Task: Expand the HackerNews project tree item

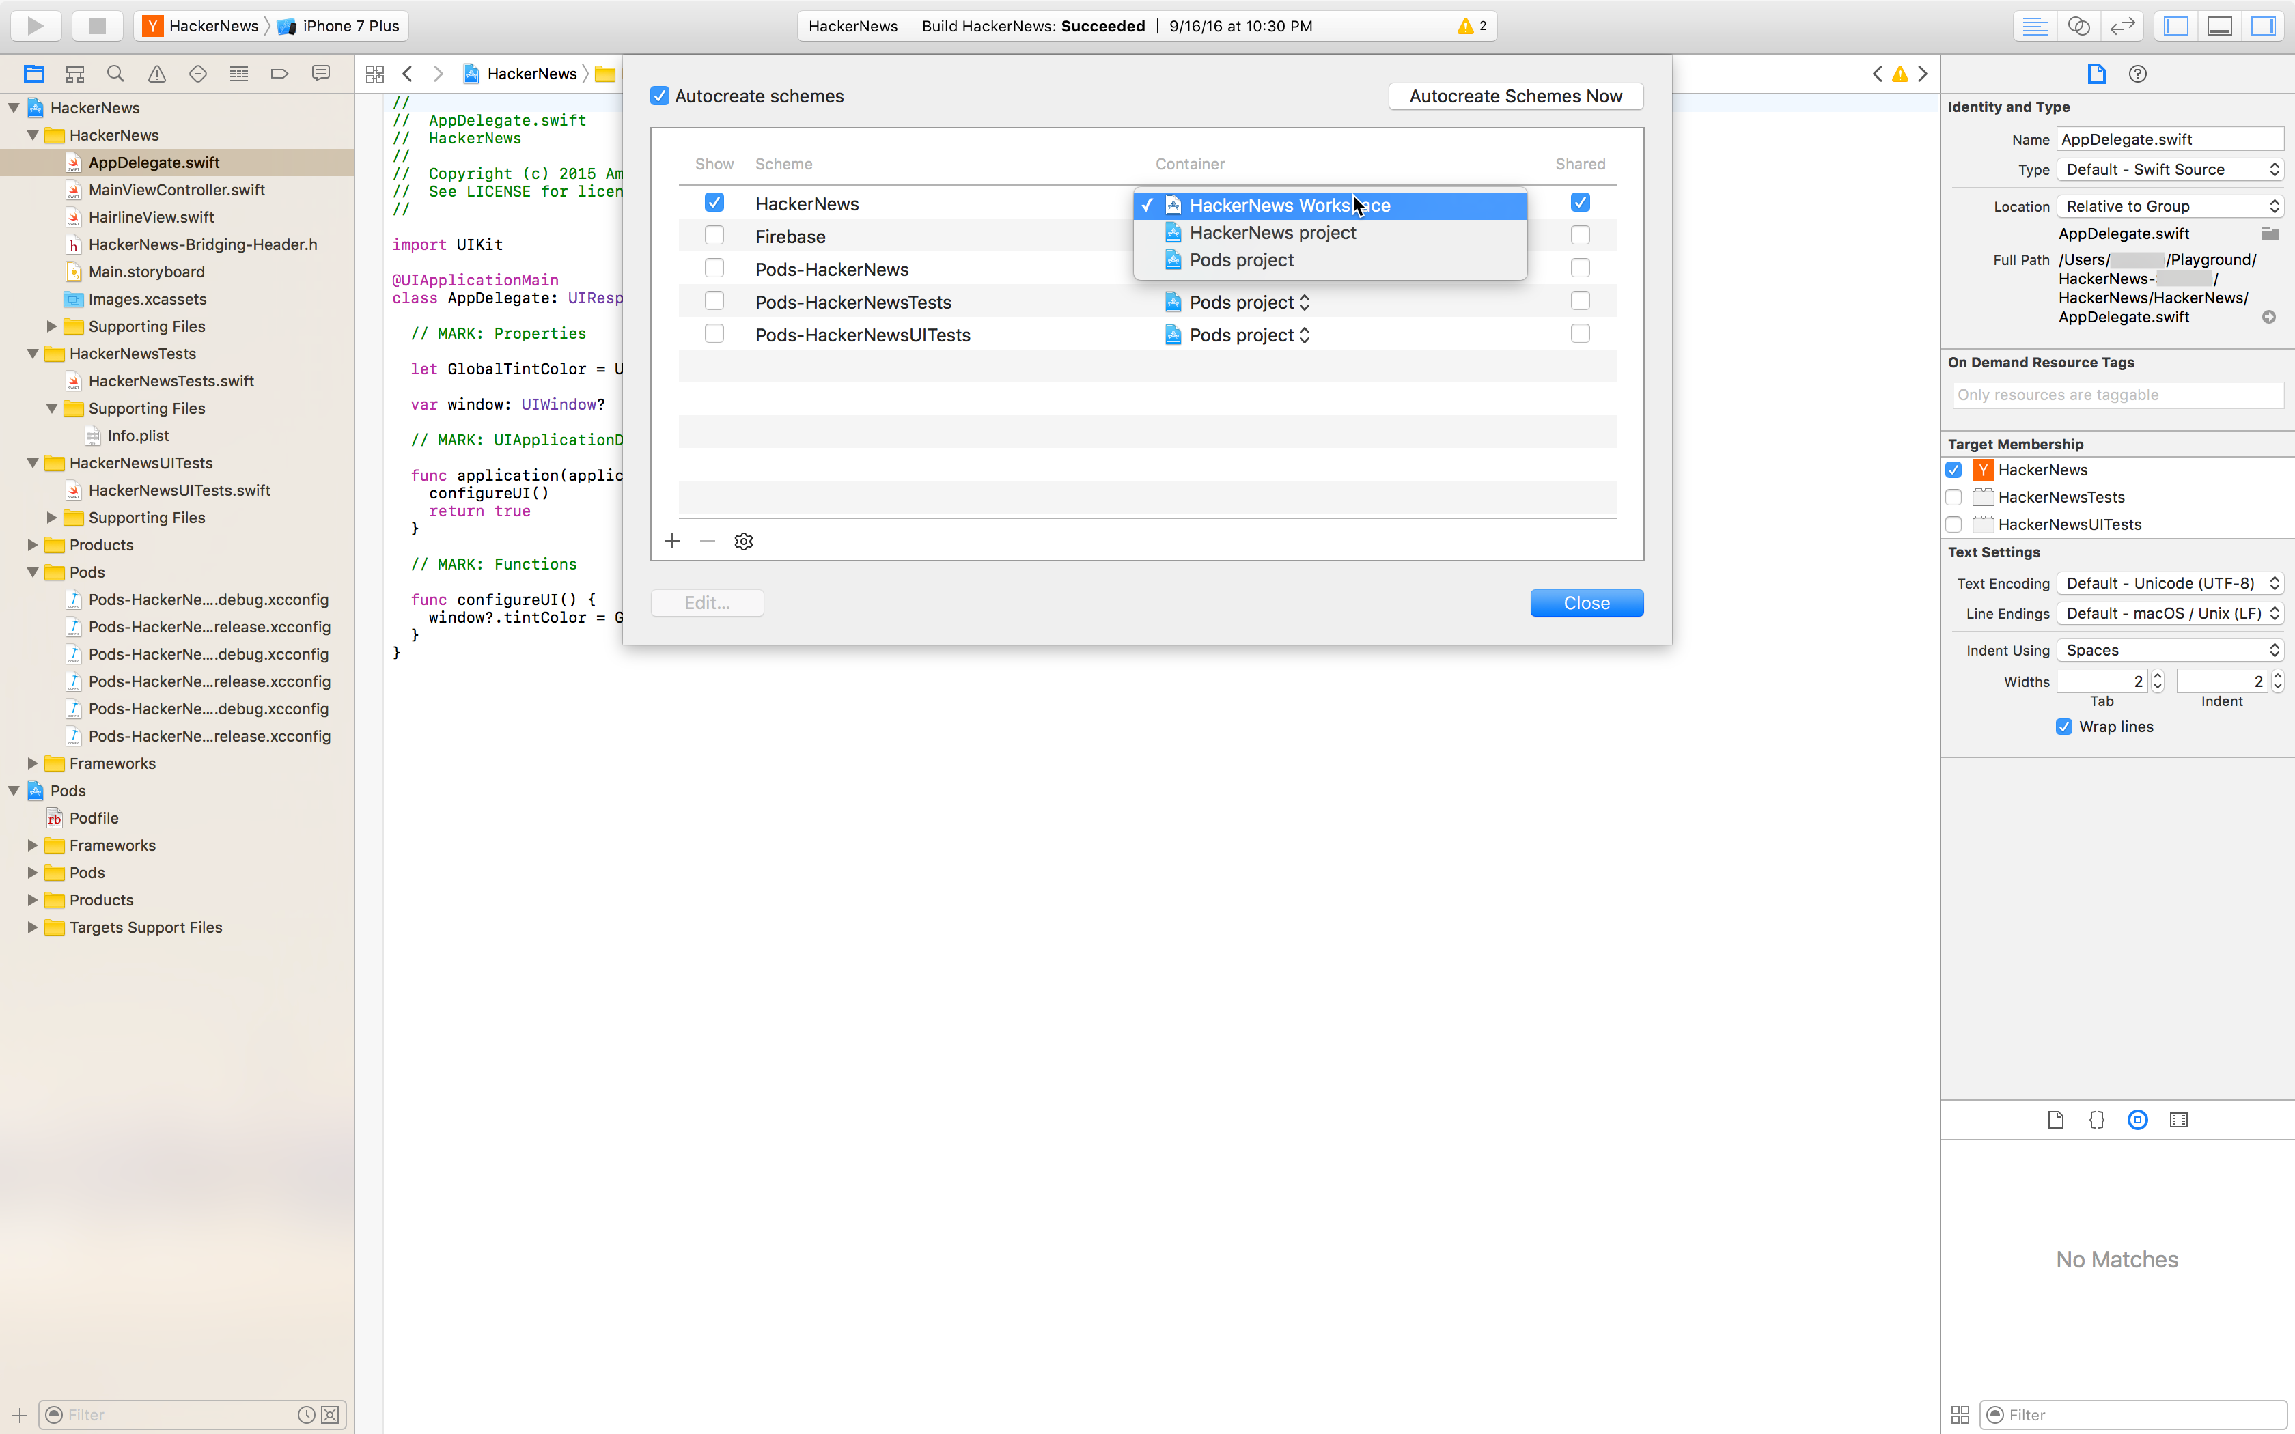Action: (x=12, y=107)
